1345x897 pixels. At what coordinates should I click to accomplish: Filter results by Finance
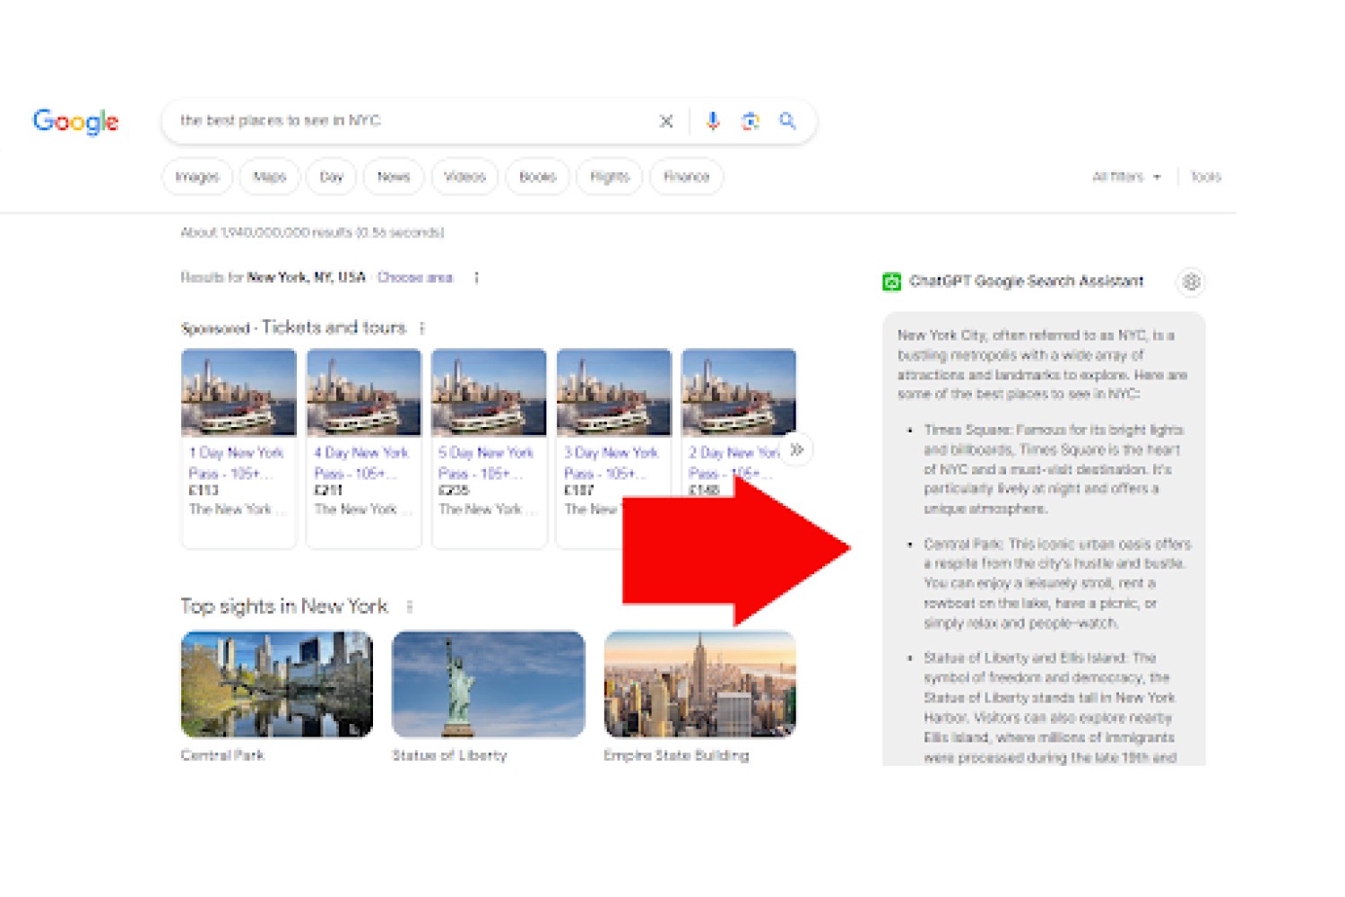pyautogui.click(x=687, y=177)
